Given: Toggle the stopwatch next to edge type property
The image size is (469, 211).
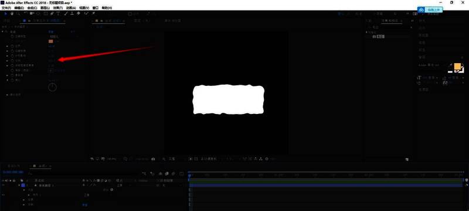Looking at the screenshot, I should (x=12, y=36).
